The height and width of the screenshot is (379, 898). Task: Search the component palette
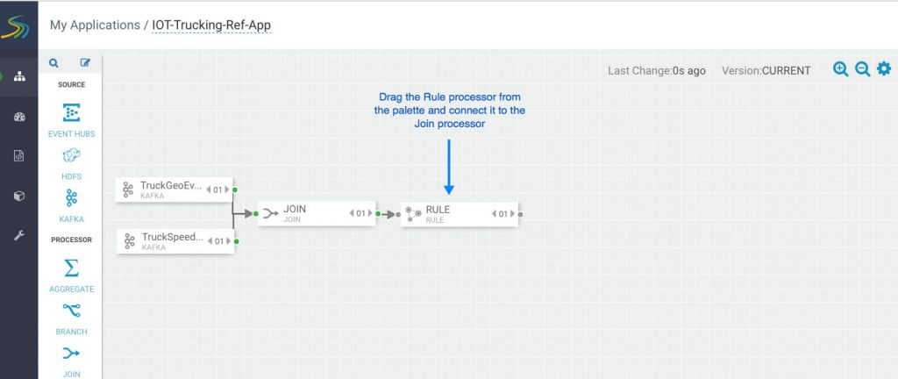53,63
